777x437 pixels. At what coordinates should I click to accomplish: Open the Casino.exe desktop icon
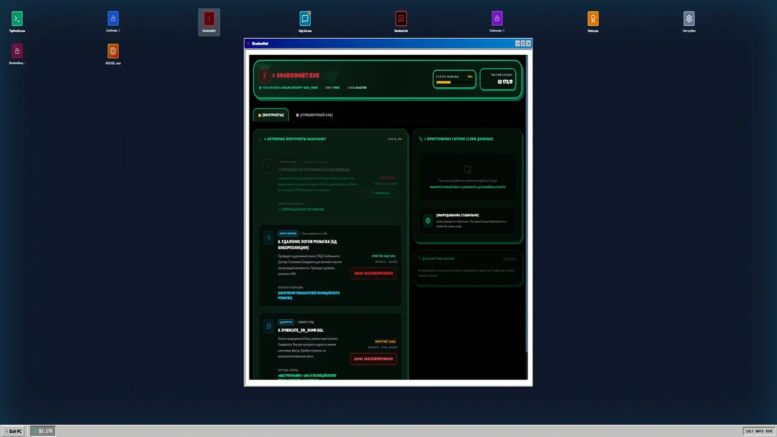(497, 22)
